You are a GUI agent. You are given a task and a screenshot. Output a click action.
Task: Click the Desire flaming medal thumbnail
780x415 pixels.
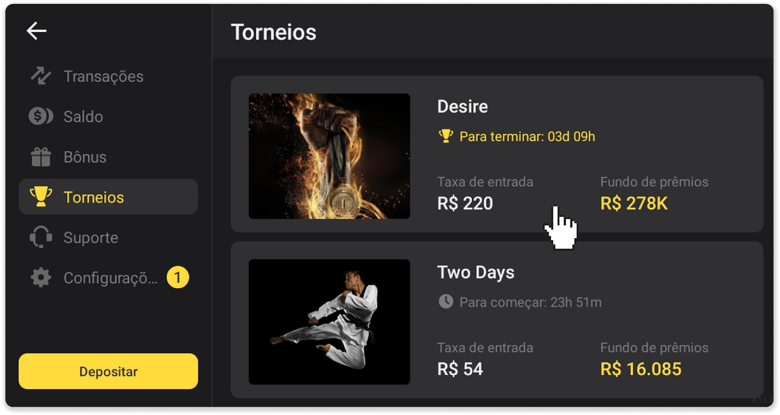pyautogui.click(x=329, y=156)
